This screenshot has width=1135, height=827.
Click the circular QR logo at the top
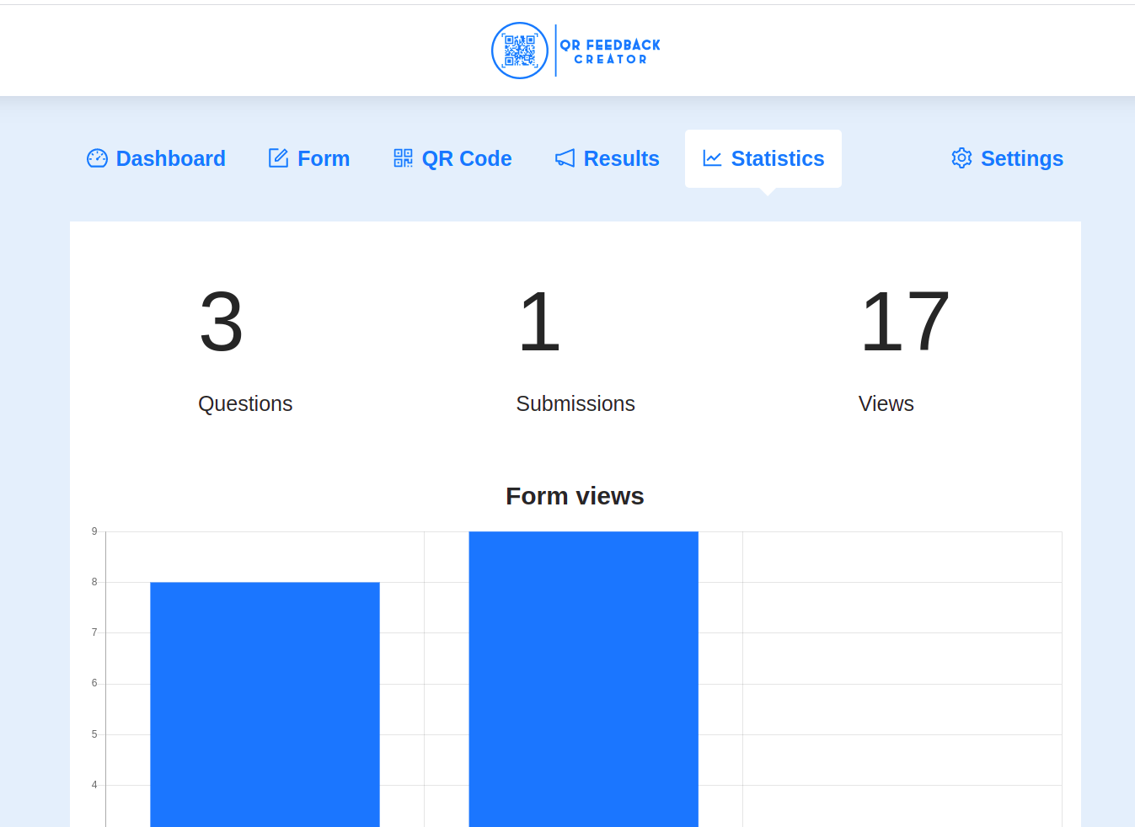519,51
